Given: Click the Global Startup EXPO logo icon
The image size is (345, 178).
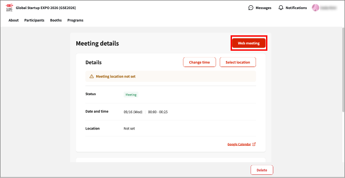Looking at the screenshot, I should [x=9, y=8].
